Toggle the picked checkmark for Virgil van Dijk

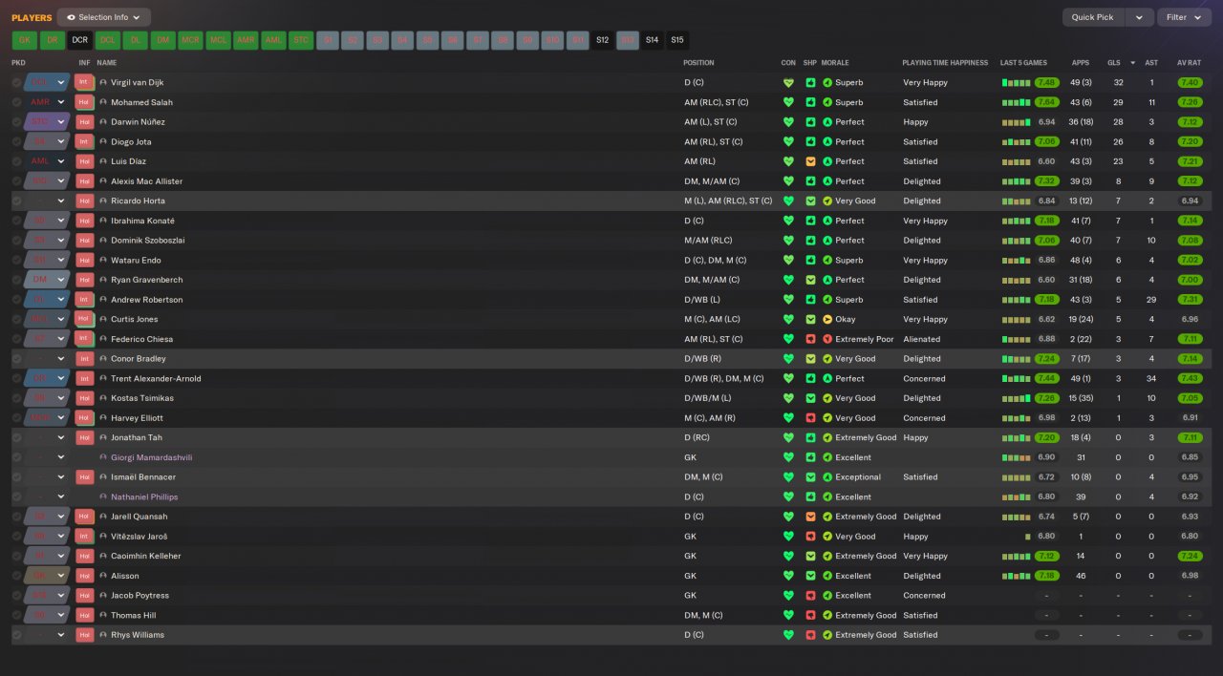[16, 82]
